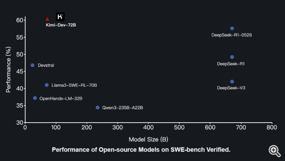Screen dimensions: 285x161
Task: Click the Llama3-SWE-RL-70B data point dot
Action: [x=47, y=85]
